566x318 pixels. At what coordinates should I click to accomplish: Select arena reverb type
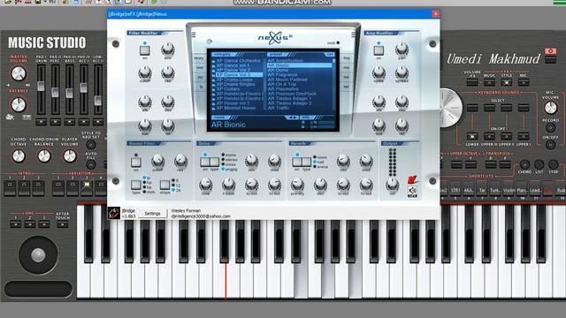(x=321, y=167)
